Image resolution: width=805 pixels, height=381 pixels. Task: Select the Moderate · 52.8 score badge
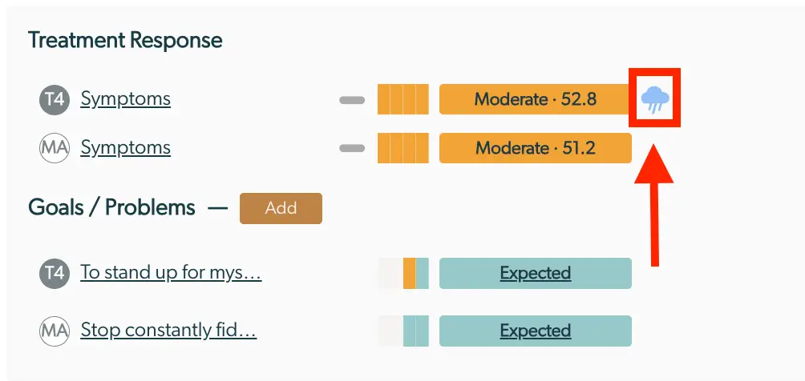[x=535, y=100]
